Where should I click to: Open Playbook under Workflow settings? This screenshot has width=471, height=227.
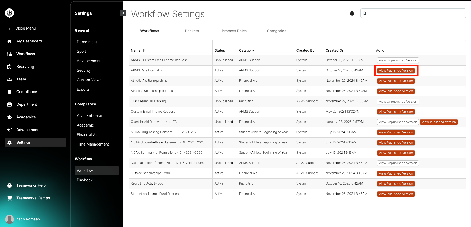[x=85, y=180]
